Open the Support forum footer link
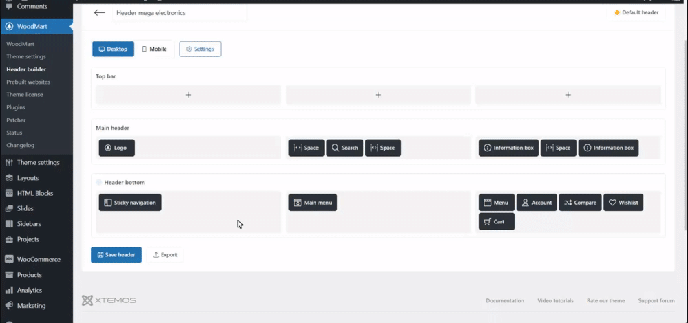688x323 pixels. (x=656, y=300)
